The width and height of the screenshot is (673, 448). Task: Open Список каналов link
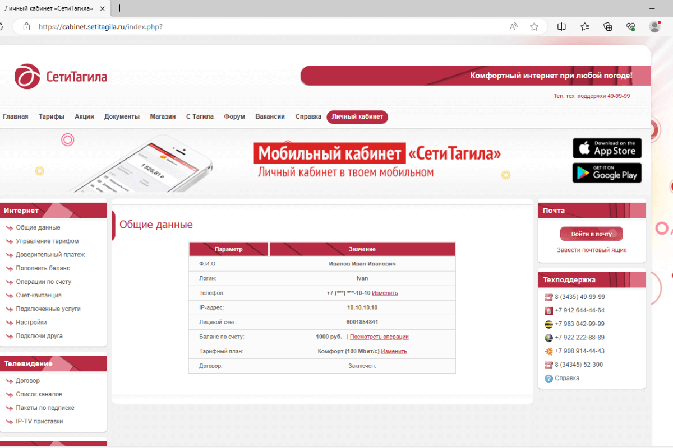(39, 394)
